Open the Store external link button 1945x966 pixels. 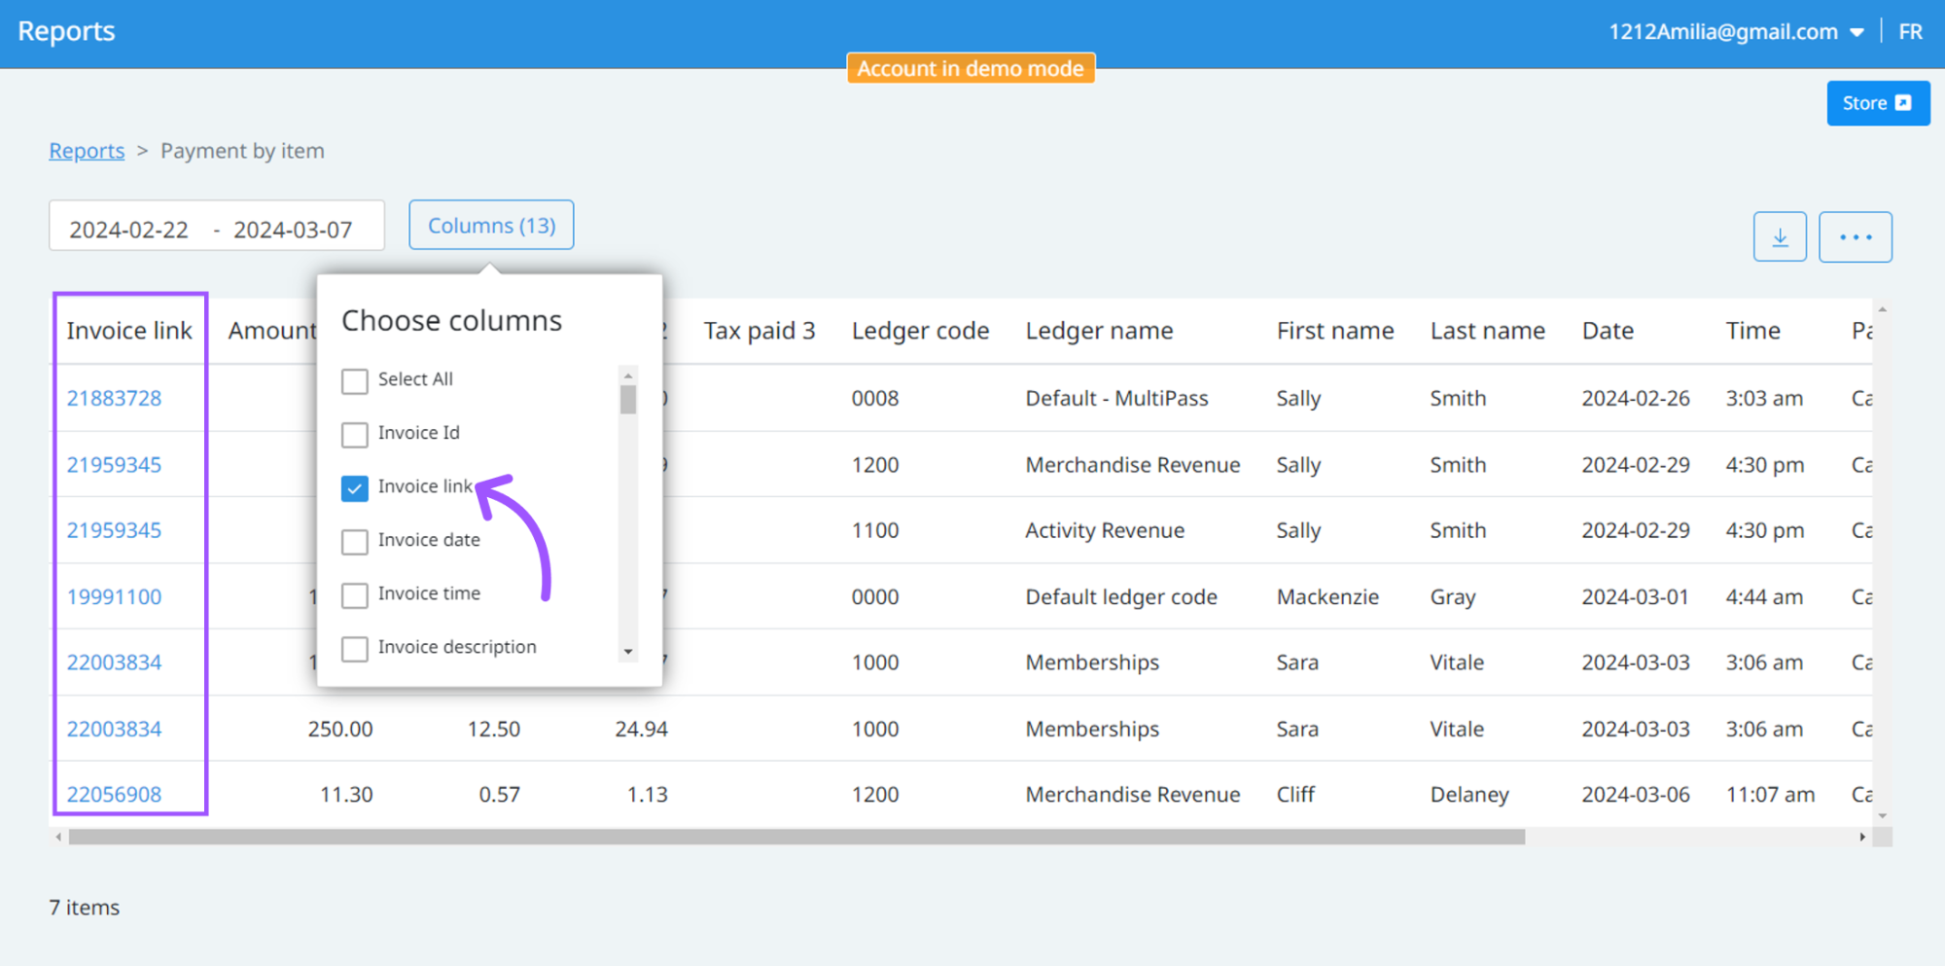coord(1878,103)
